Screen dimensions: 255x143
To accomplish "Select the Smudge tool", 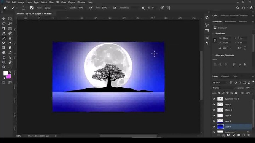I will click(10, 48).
